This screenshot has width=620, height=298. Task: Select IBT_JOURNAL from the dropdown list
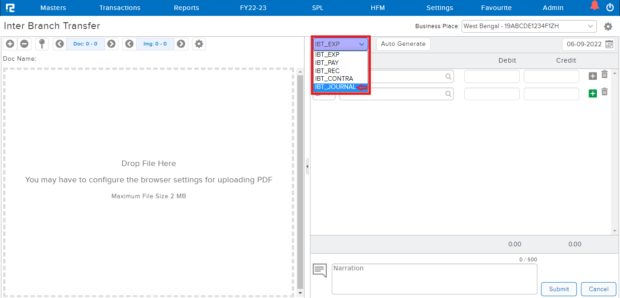click(336, 87)
